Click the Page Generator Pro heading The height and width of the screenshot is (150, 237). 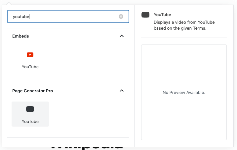click(x=32, y=91)
